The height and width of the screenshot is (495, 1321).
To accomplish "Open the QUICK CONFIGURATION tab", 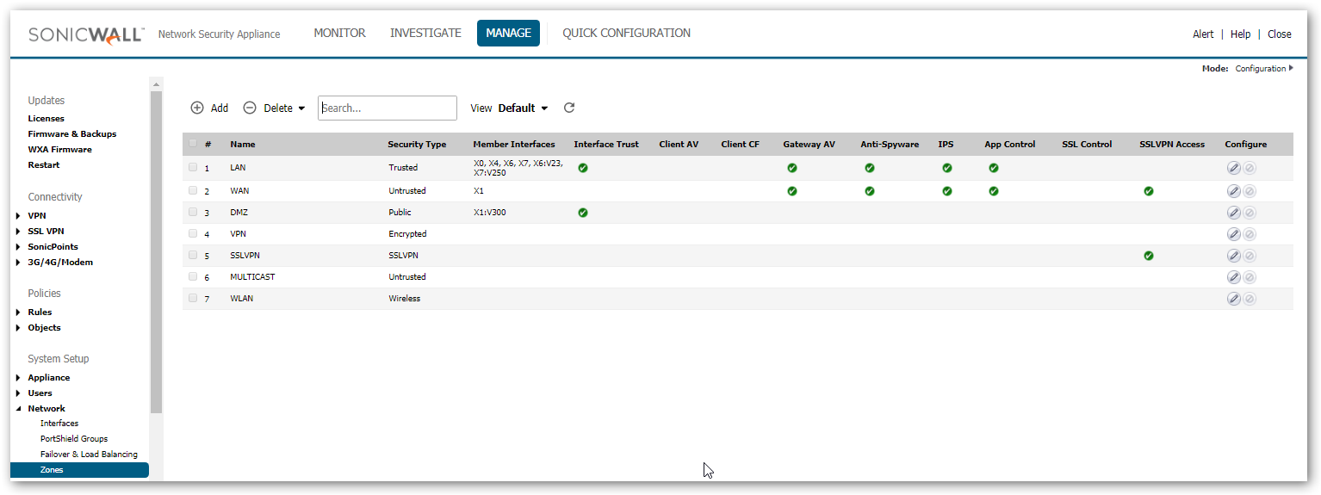I will pos(626,34).
